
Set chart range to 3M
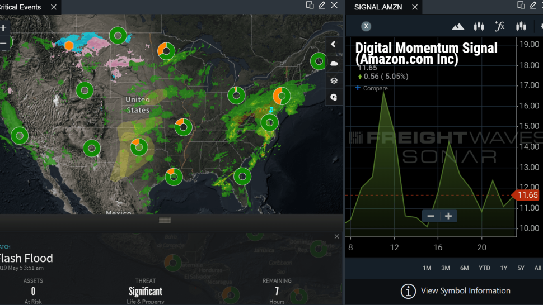click(446, 268)
